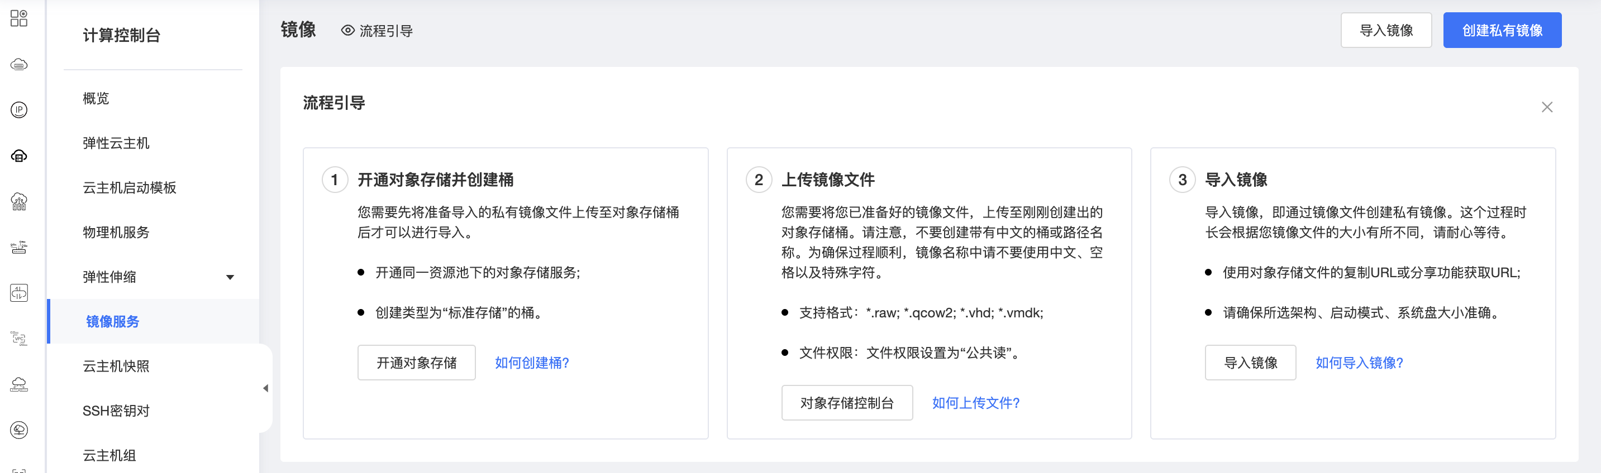Collapse the sidebar with the arrow handle
The image size is (1601, 473).
tap(266, 388)
